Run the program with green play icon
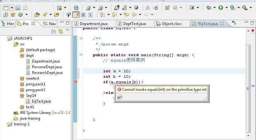This screenshot has width=256, height=140. click(221, 8)
